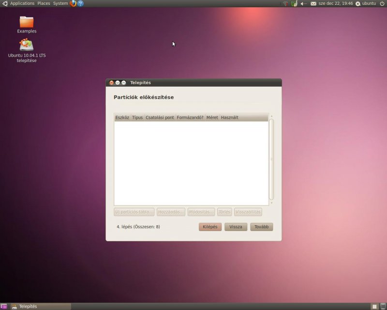The width and height of the screenshot is (387, 310).
Task: Open the messaging envelope indicator
Action: (x=313, y=3)
